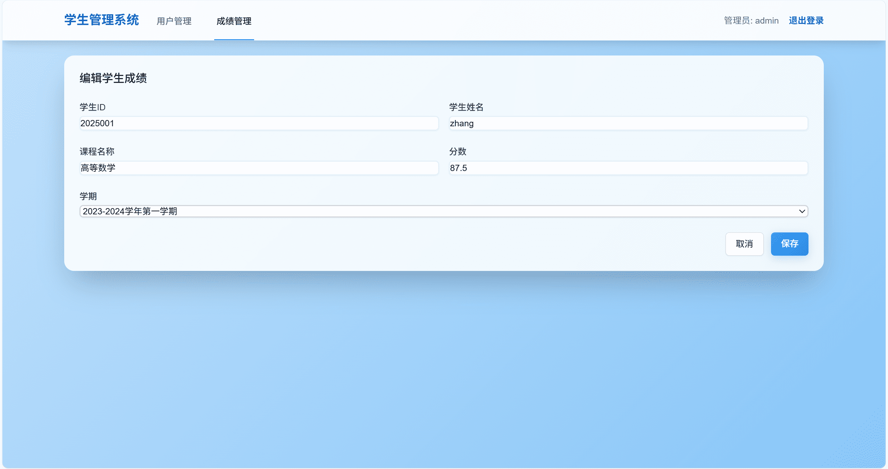The height and width of the screenshot is (469, 888).
Task: Click the 编辑学生成绩 form heading
Action: (113, 78)
